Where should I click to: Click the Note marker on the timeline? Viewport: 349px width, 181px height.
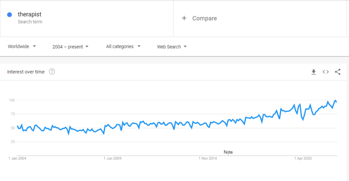tap(228, 152)
